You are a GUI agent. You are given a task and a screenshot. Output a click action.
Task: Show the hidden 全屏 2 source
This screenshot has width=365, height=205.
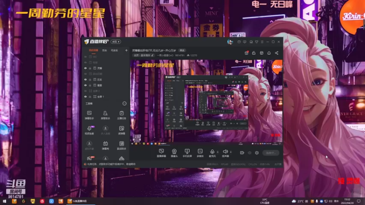click(85, 91)
